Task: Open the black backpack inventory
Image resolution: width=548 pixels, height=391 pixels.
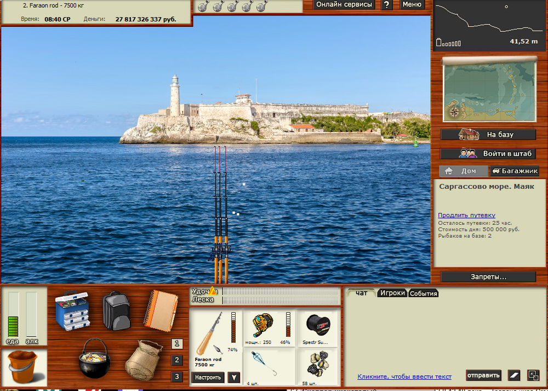Action: [x=116, y=311]
